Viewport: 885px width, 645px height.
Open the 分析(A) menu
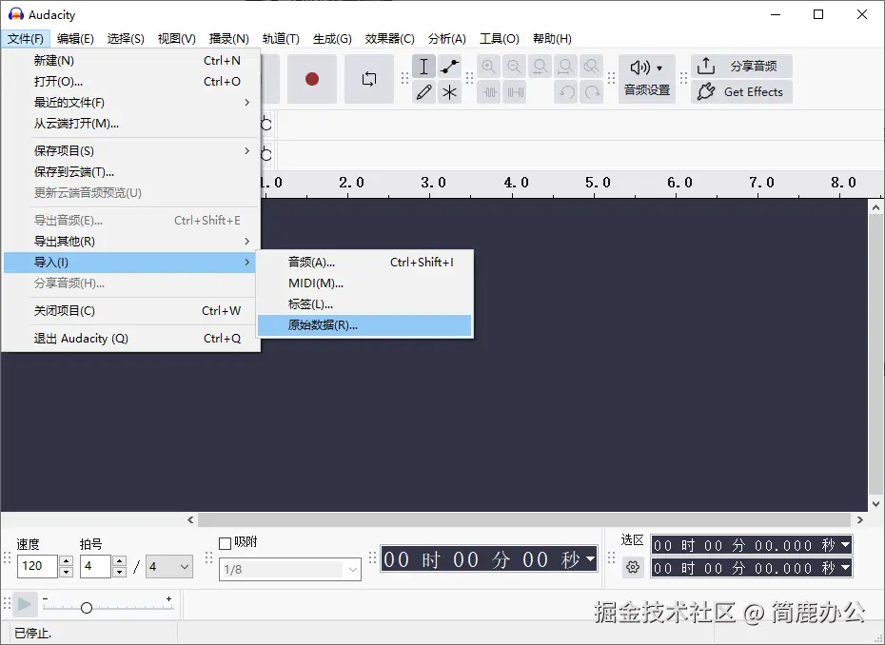click(447, 38)
